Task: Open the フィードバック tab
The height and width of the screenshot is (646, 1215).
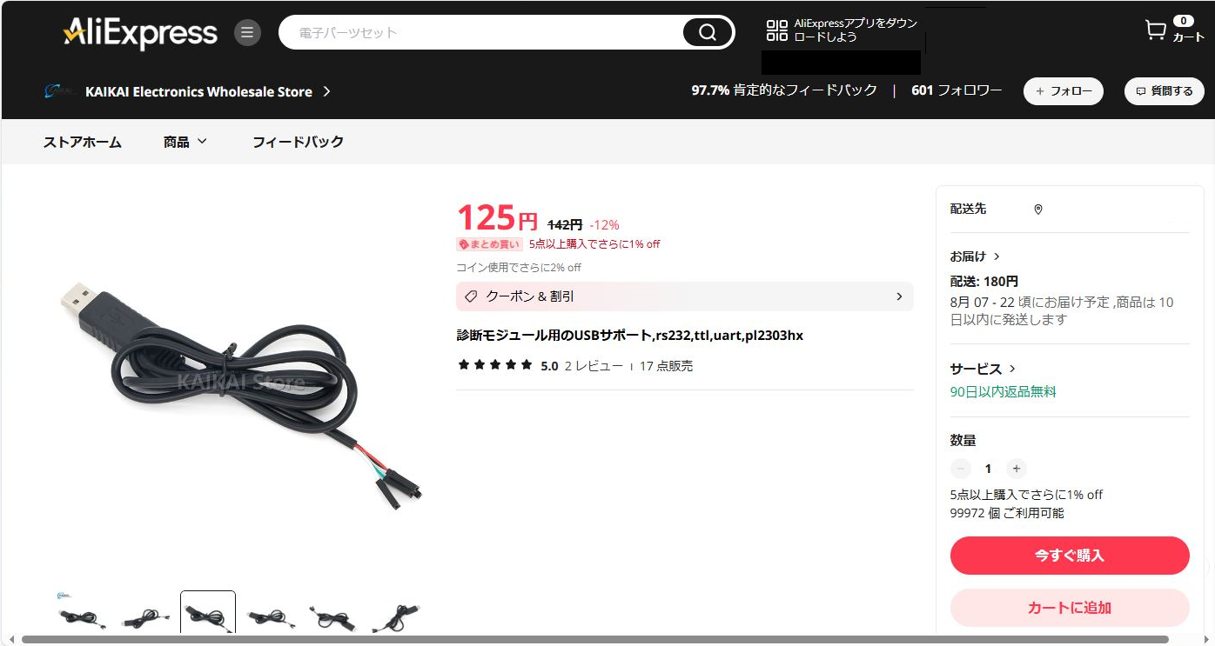Action: 298,142
